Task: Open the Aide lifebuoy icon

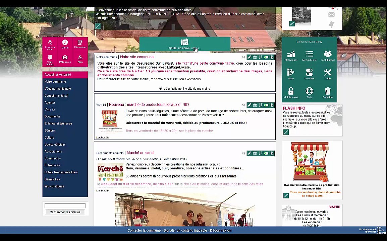Action: (309, 93)
